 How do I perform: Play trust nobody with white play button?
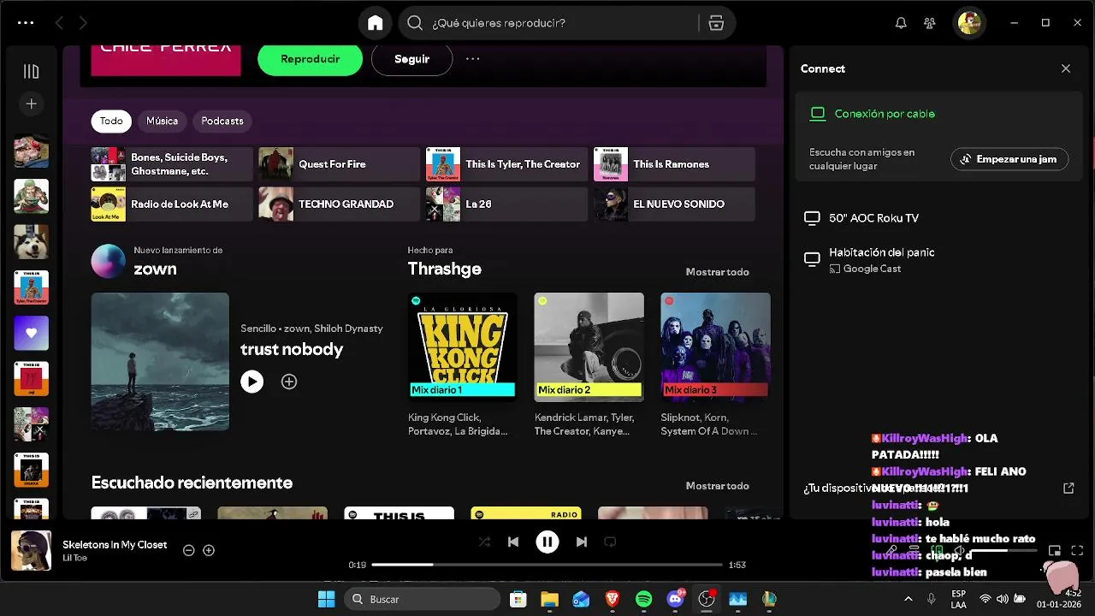[252, 382]
